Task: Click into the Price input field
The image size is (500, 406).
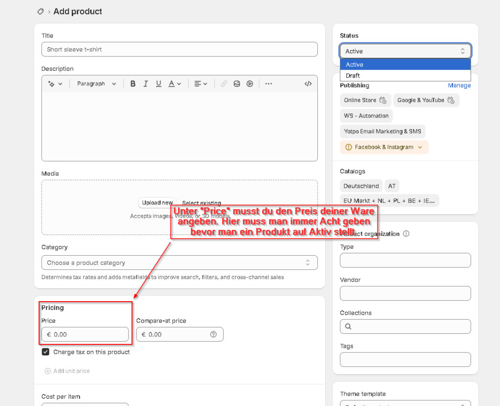Action: click(x=85, y=334)
